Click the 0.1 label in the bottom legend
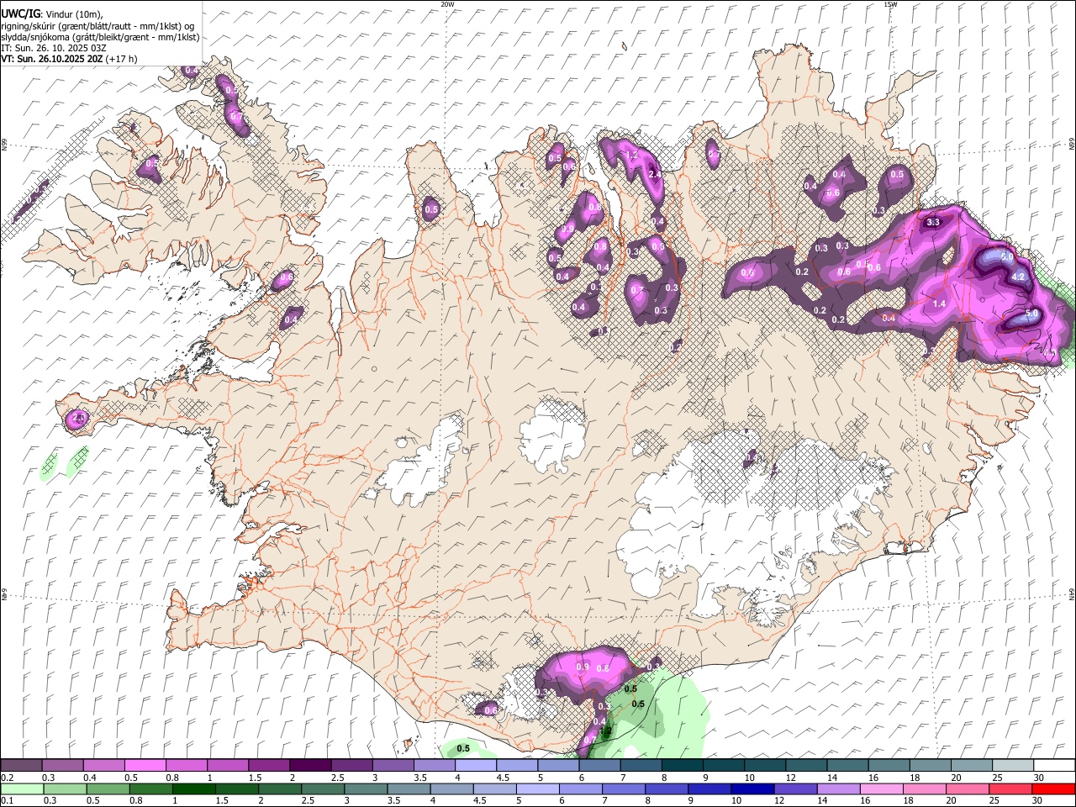 click(8, 801)
